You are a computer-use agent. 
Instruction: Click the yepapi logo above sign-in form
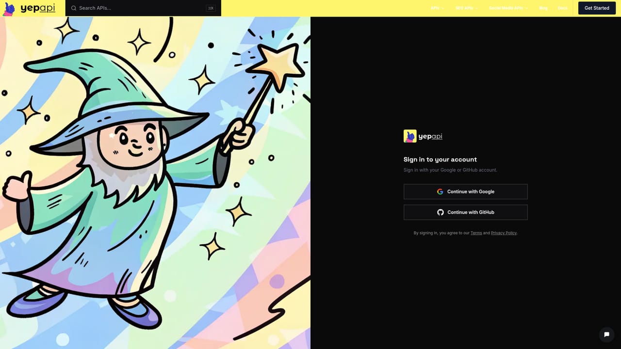tap(423, 136)
